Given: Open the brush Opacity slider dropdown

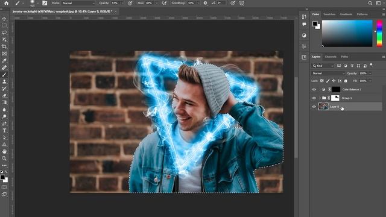Looking at the screenshot, I should (122, 3).
